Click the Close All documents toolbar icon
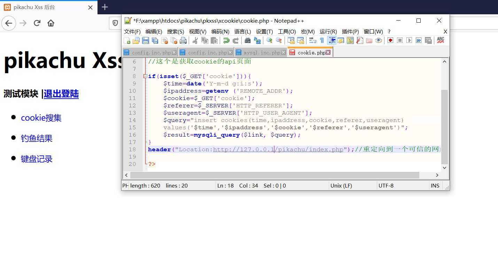The width and height of the screenshot is (498, 267). (x=174, y=40)
